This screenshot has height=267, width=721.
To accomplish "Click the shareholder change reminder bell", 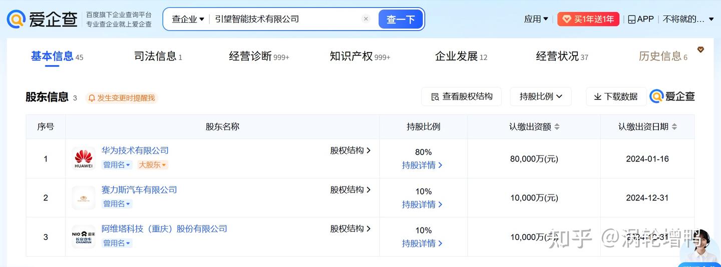I will click(x=92, y=98).
